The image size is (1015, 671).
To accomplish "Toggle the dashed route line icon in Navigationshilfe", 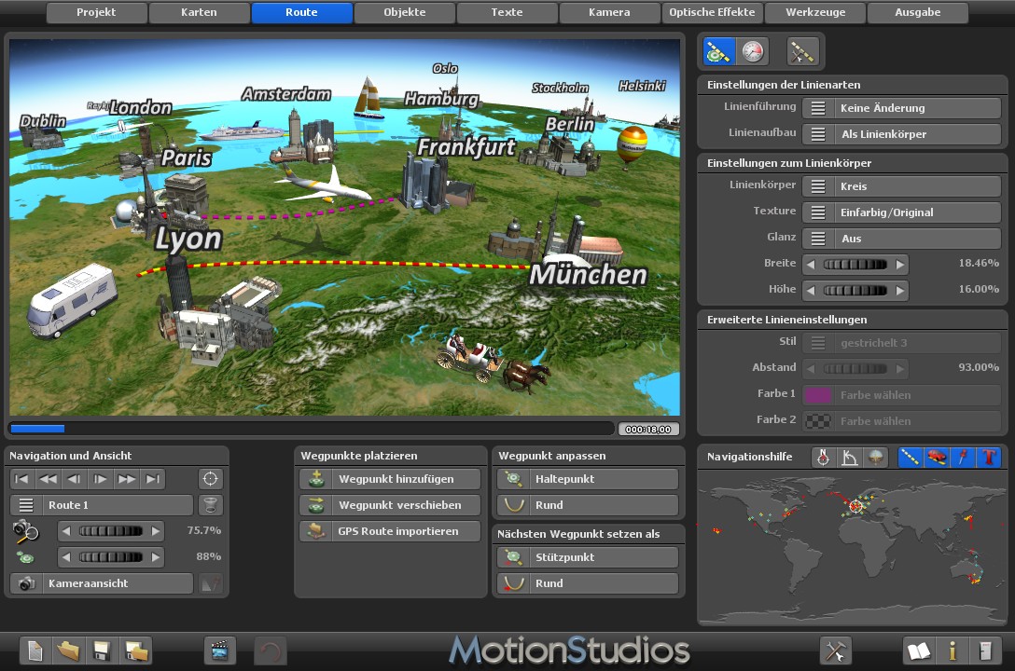I will coord(910,457).
